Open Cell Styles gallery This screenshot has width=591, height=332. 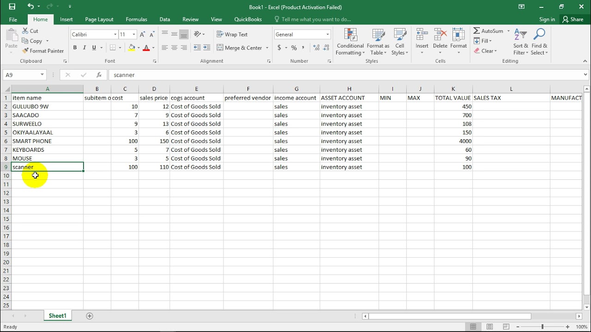tap(400, 42)
